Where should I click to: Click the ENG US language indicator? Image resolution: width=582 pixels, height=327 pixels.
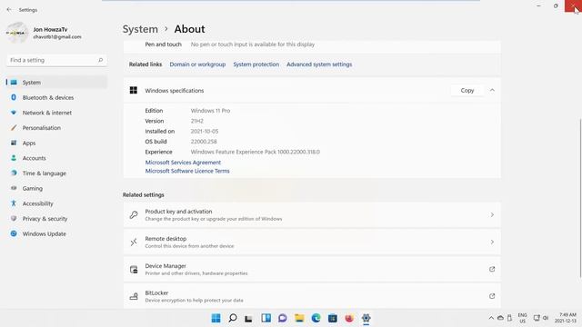point(523,318)
